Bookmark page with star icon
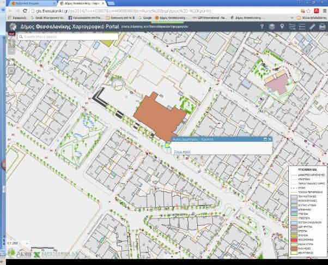Screen dimensions: 328x265 [308, 11]
